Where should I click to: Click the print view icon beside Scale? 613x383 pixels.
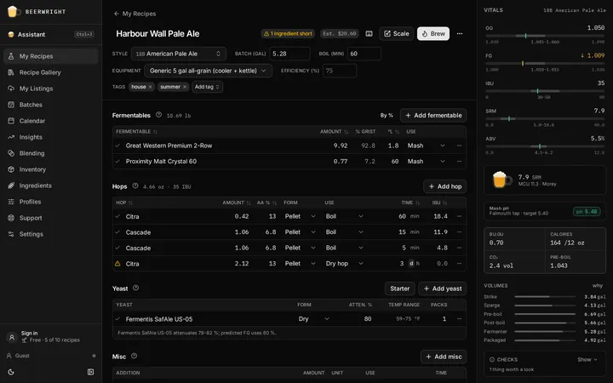pyautogui.click(x=369, y=33)
